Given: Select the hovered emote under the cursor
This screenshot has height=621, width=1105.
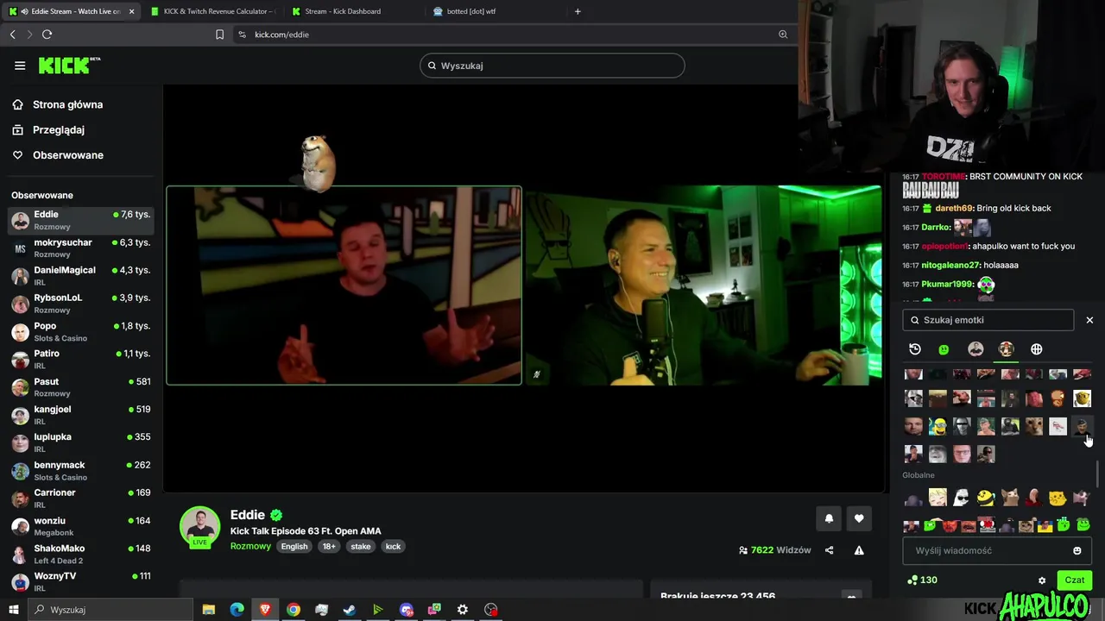Looking at the screenshot, I should click(1083, 426).
